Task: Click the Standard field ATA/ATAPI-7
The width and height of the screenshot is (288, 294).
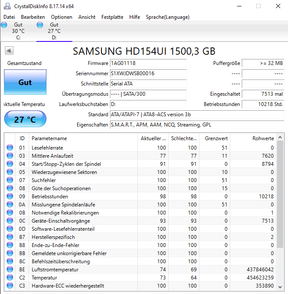Action: pos(197,115)
